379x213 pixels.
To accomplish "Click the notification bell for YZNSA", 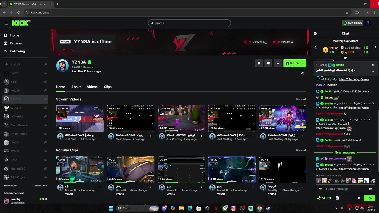I will 259,63.
